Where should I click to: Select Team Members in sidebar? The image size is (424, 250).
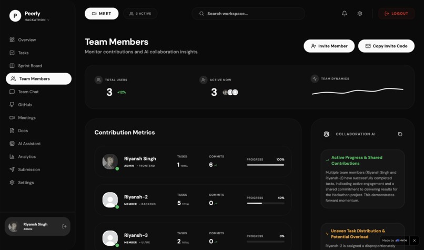click(38, 79)
